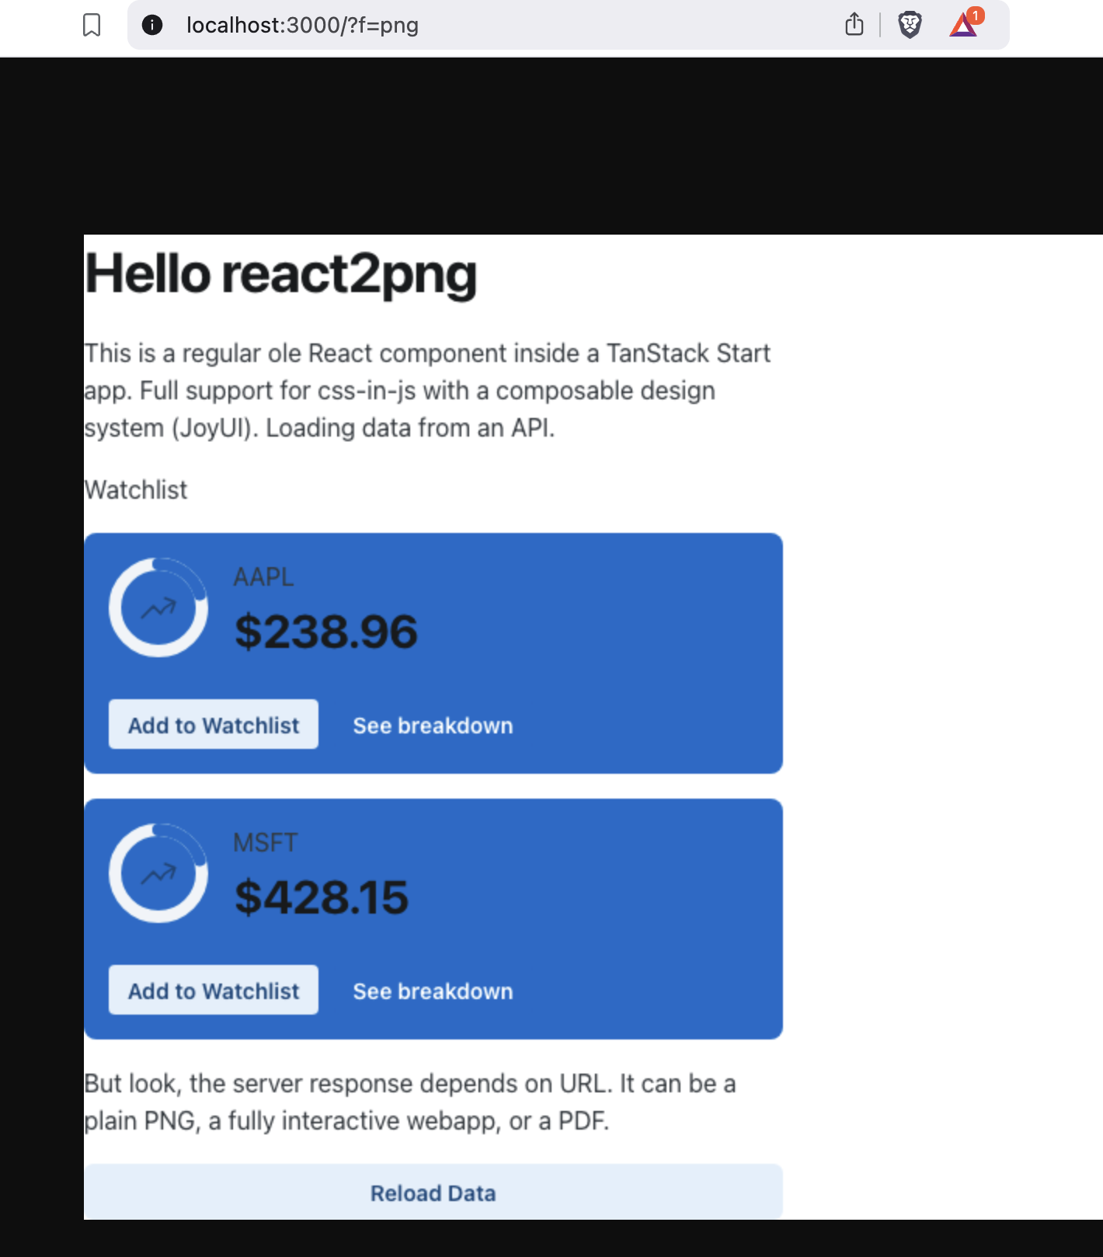Click the bookmark icon beside address bar
This screenshot has height=1257, width=1103.
[92, 25]
